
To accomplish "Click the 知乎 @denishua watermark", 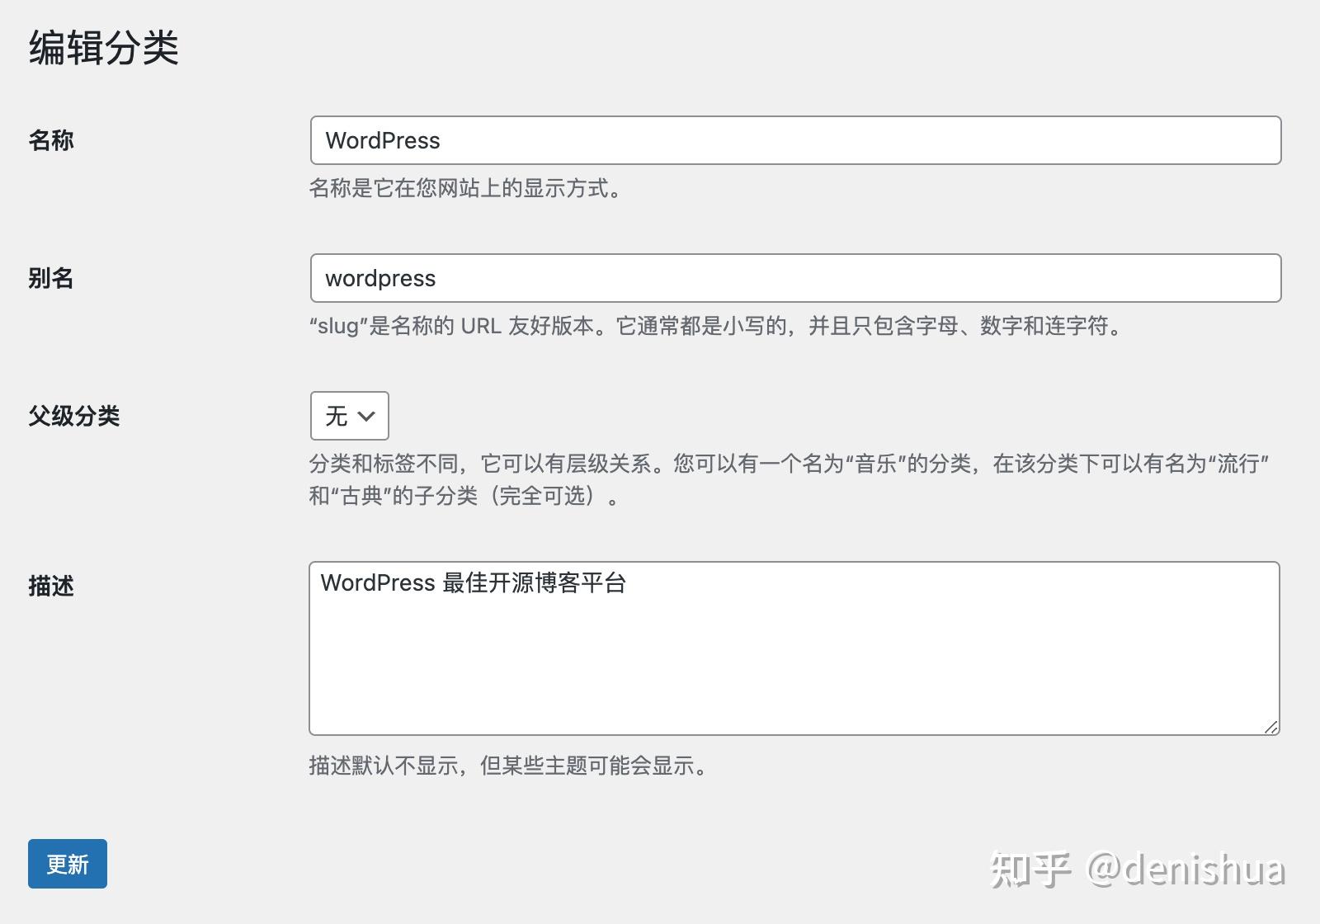I will click(1138, 869).
